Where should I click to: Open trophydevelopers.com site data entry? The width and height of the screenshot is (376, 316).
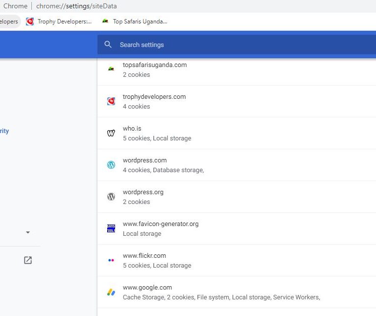pos(236,101)
